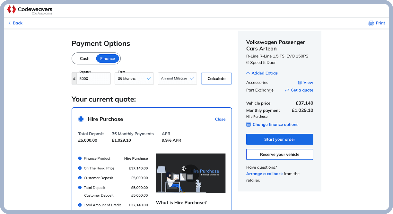Click the What is Hire Purchase? heading

tap(181, 203)
